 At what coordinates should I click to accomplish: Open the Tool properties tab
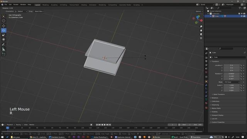(x=206, y=53)
